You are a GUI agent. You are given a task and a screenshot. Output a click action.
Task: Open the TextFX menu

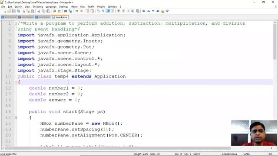(x=91, y=7)
